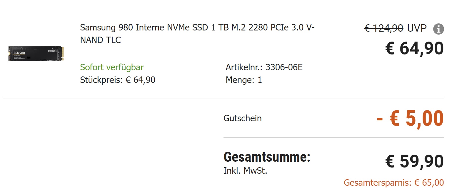Click the green Sofort verfügbar status

(112, 67)
